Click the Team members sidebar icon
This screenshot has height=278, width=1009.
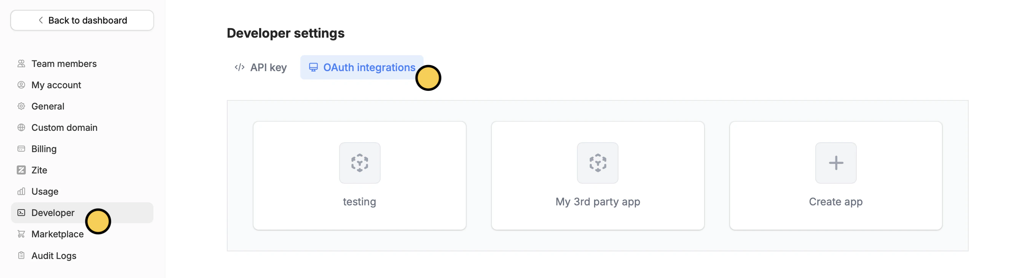coord(21,64)
